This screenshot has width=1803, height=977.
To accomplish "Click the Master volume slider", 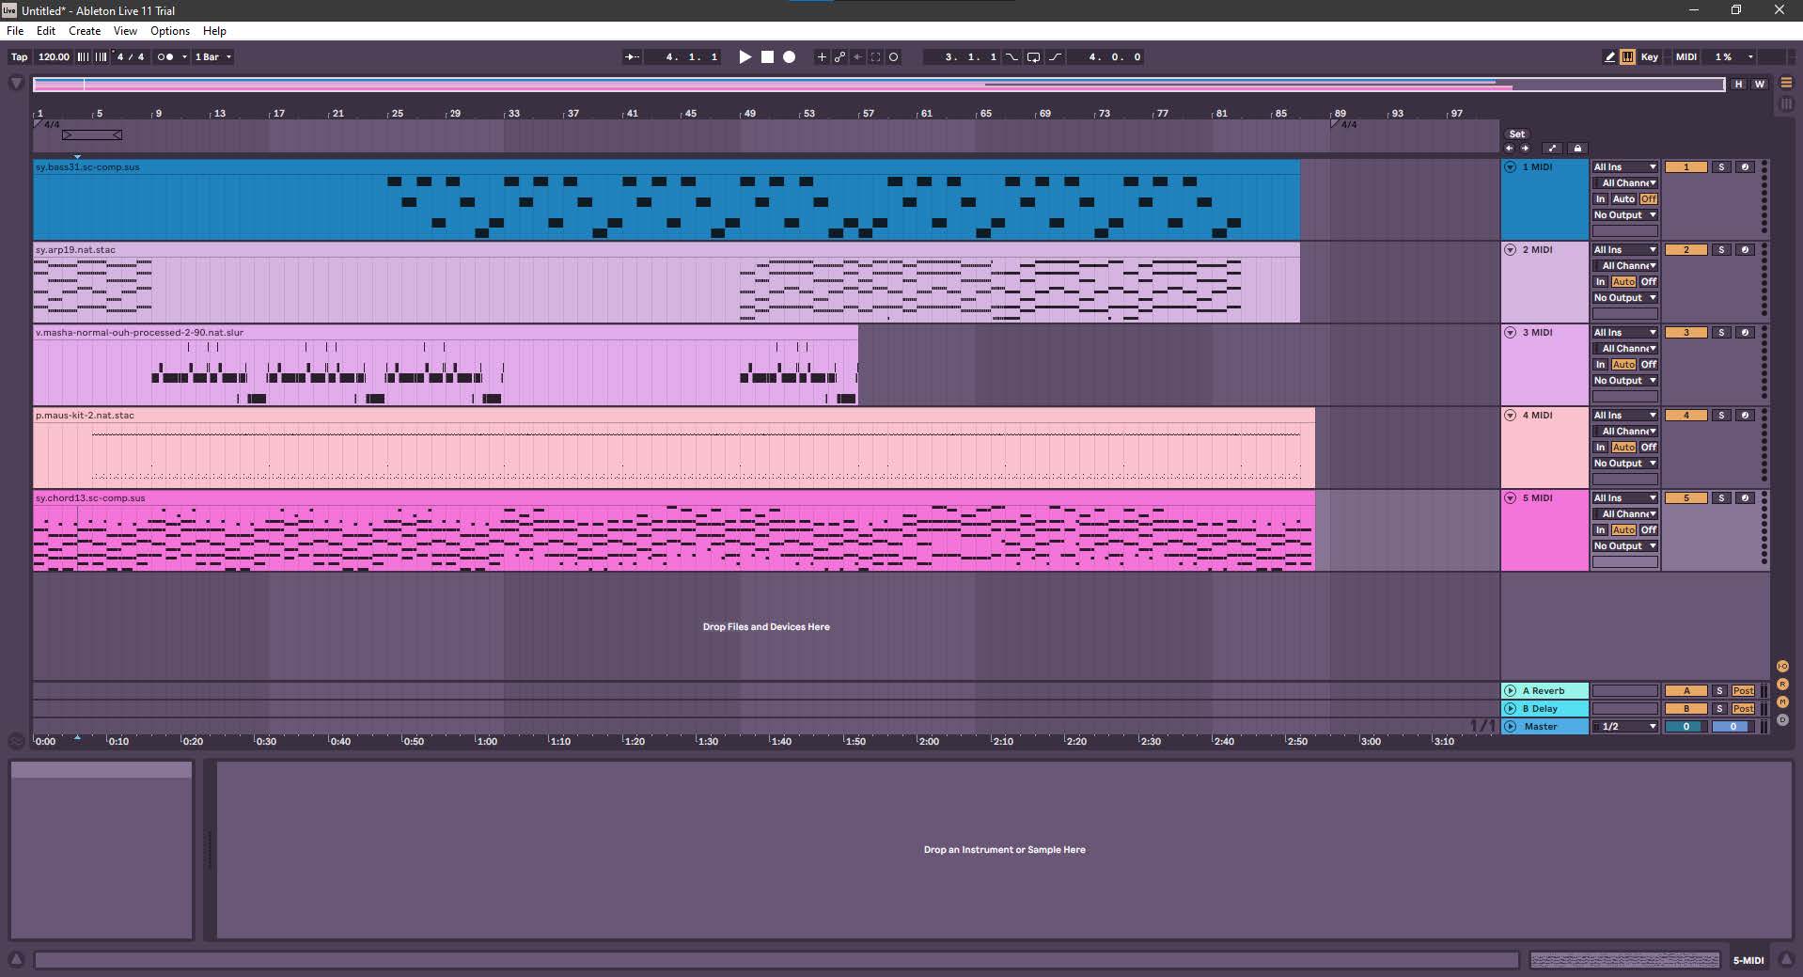I will tap(1685, 727).
